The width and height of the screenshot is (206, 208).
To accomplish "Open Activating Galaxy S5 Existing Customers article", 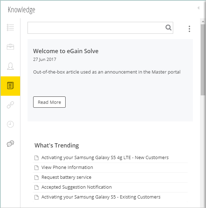I will [x=101, y=197].
